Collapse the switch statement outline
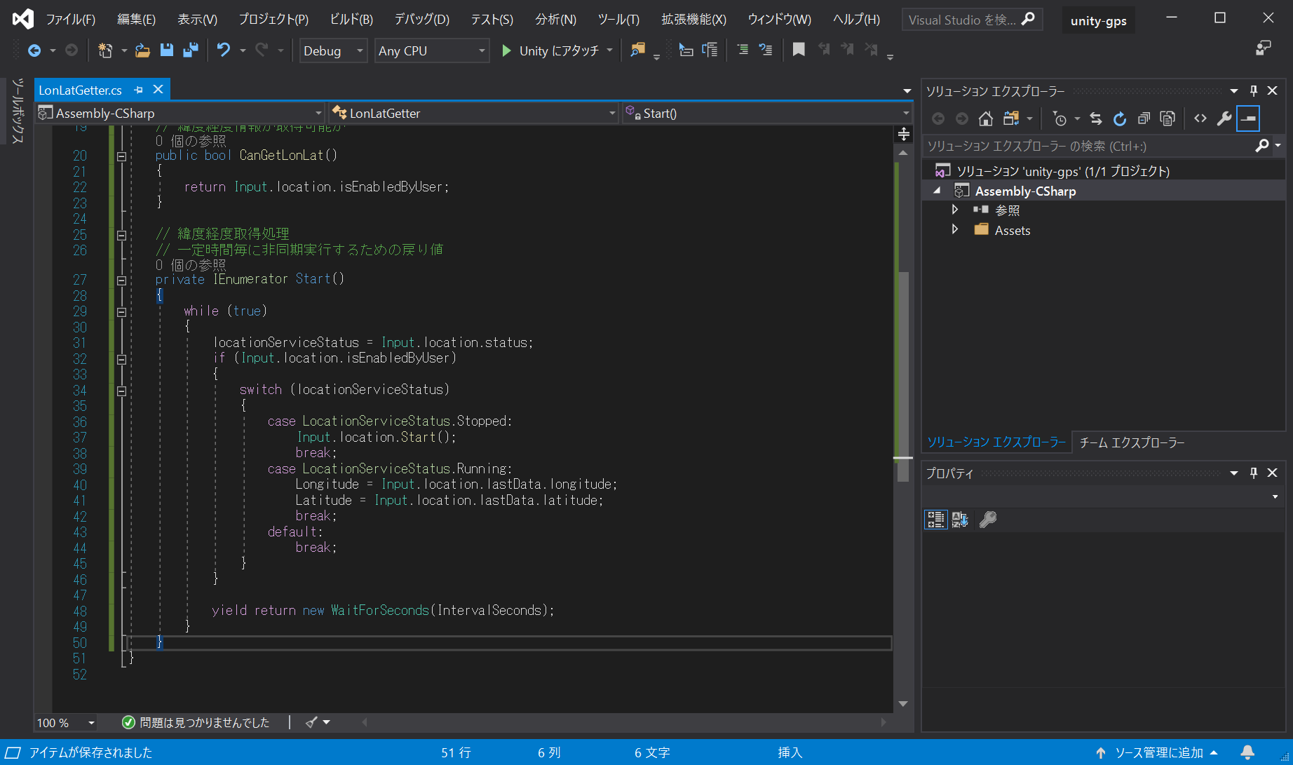Viewport: 1293px width, 765px height. (121, 391)
